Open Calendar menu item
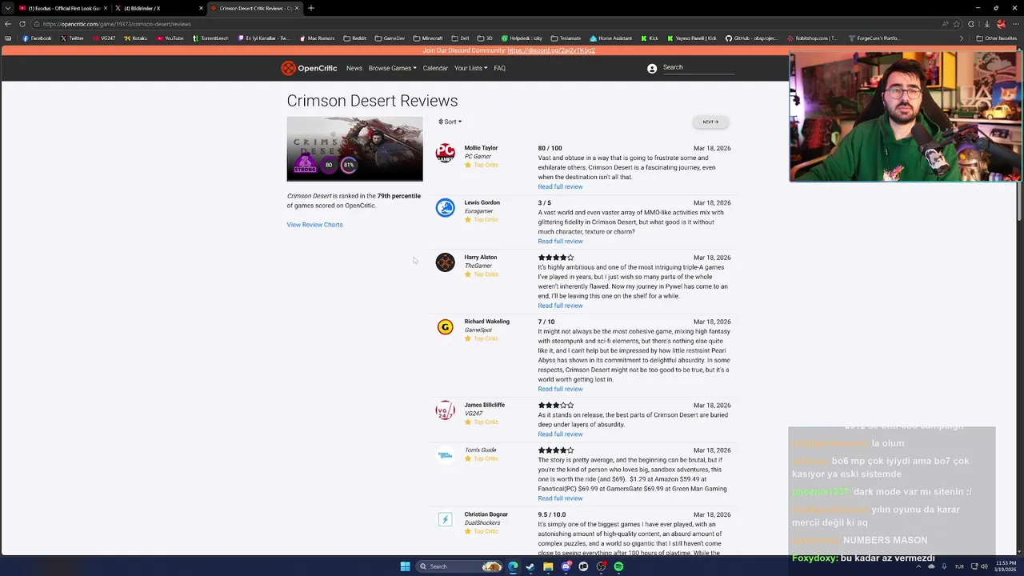1024x576 pixels. pyautogui.click(x=435, y=68)
